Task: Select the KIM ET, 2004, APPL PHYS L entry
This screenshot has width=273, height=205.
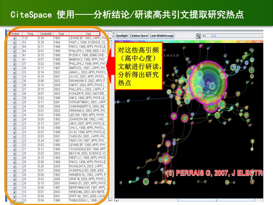Action: point(88,85)
